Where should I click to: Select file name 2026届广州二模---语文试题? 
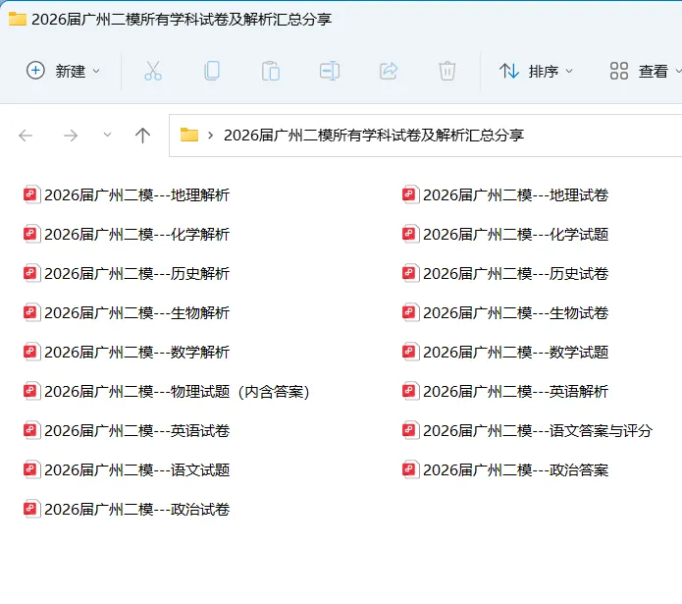pyautogui.click(x=137, y=470)
